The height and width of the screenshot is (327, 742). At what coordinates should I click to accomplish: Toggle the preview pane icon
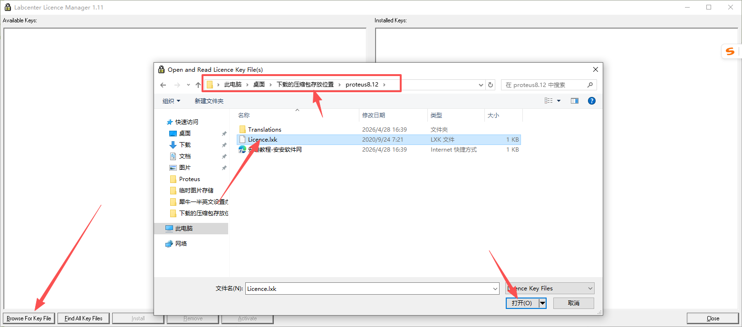point(575,101)
